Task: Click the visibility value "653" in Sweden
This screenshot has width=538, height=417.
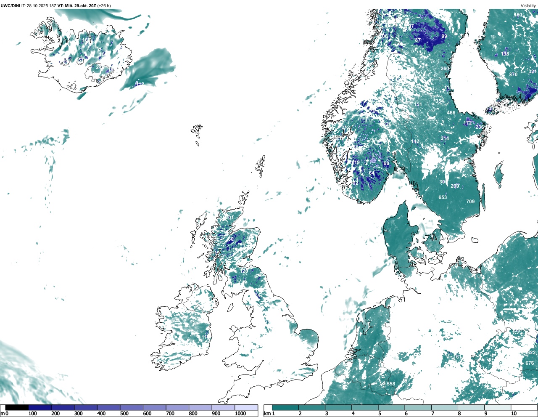Action: tap(443, 197)
